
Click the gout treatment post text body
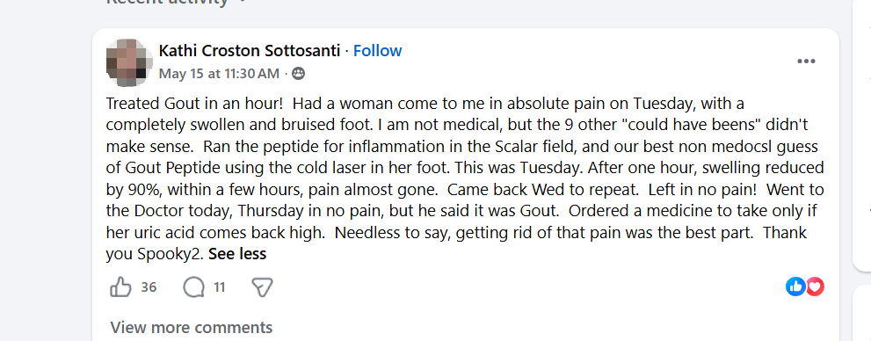tap(465, 178)
